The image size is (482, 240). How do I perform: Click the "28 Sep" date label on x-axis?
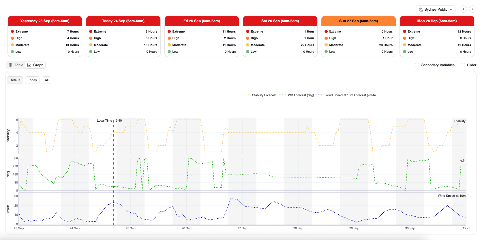(x=298, y=228)
